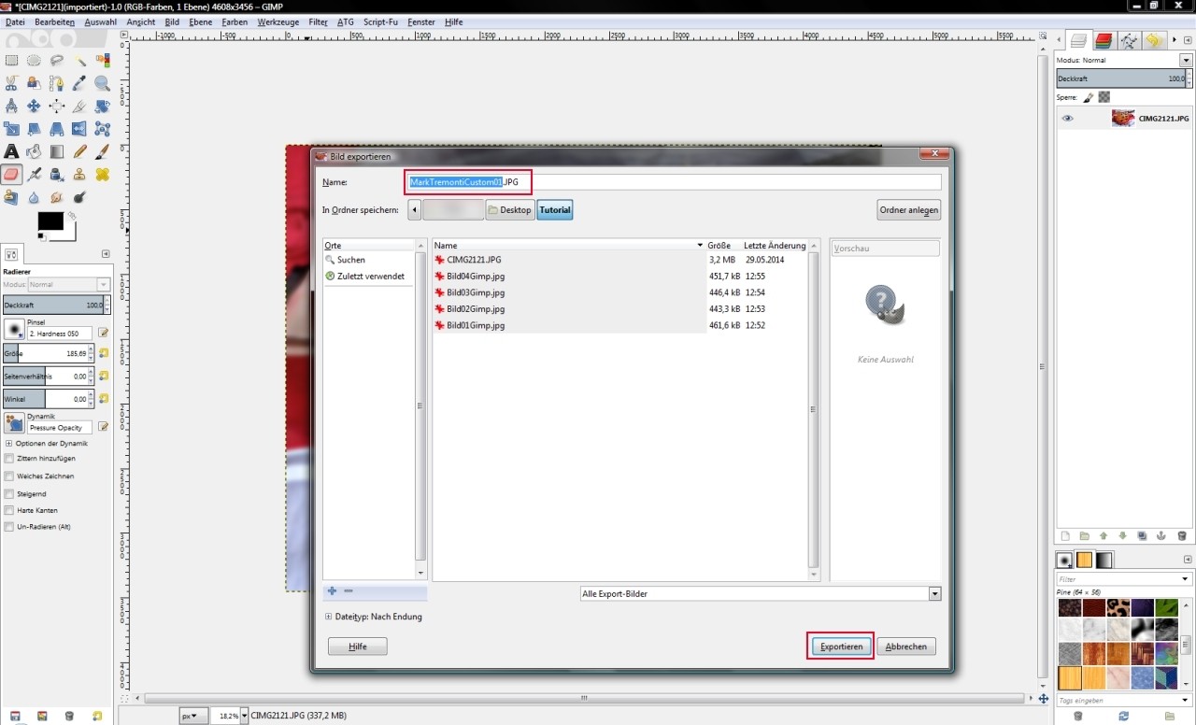Screen dimensions: 1196x725
Task: Toggle lock alpha channel checkerboard icon
Action: (1103, 97)
